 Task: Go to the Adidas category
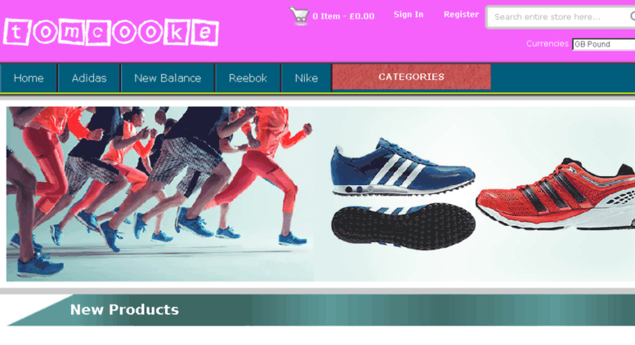[89, 78]
